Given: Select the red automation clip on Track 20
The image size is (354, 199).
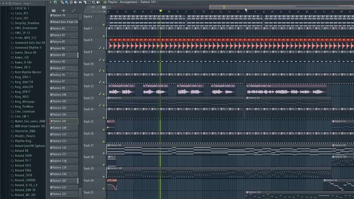Looking at the screenshot, I should coord(112,185).
